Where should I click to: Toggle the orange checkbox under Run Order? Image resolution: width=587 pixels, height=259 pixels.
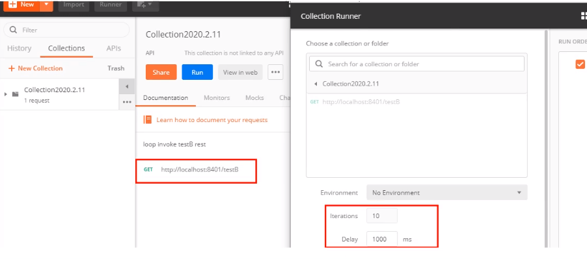580,64
